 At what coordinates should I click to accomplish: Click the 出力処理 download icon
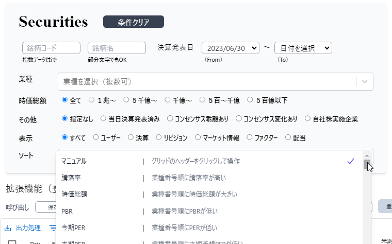8,228
